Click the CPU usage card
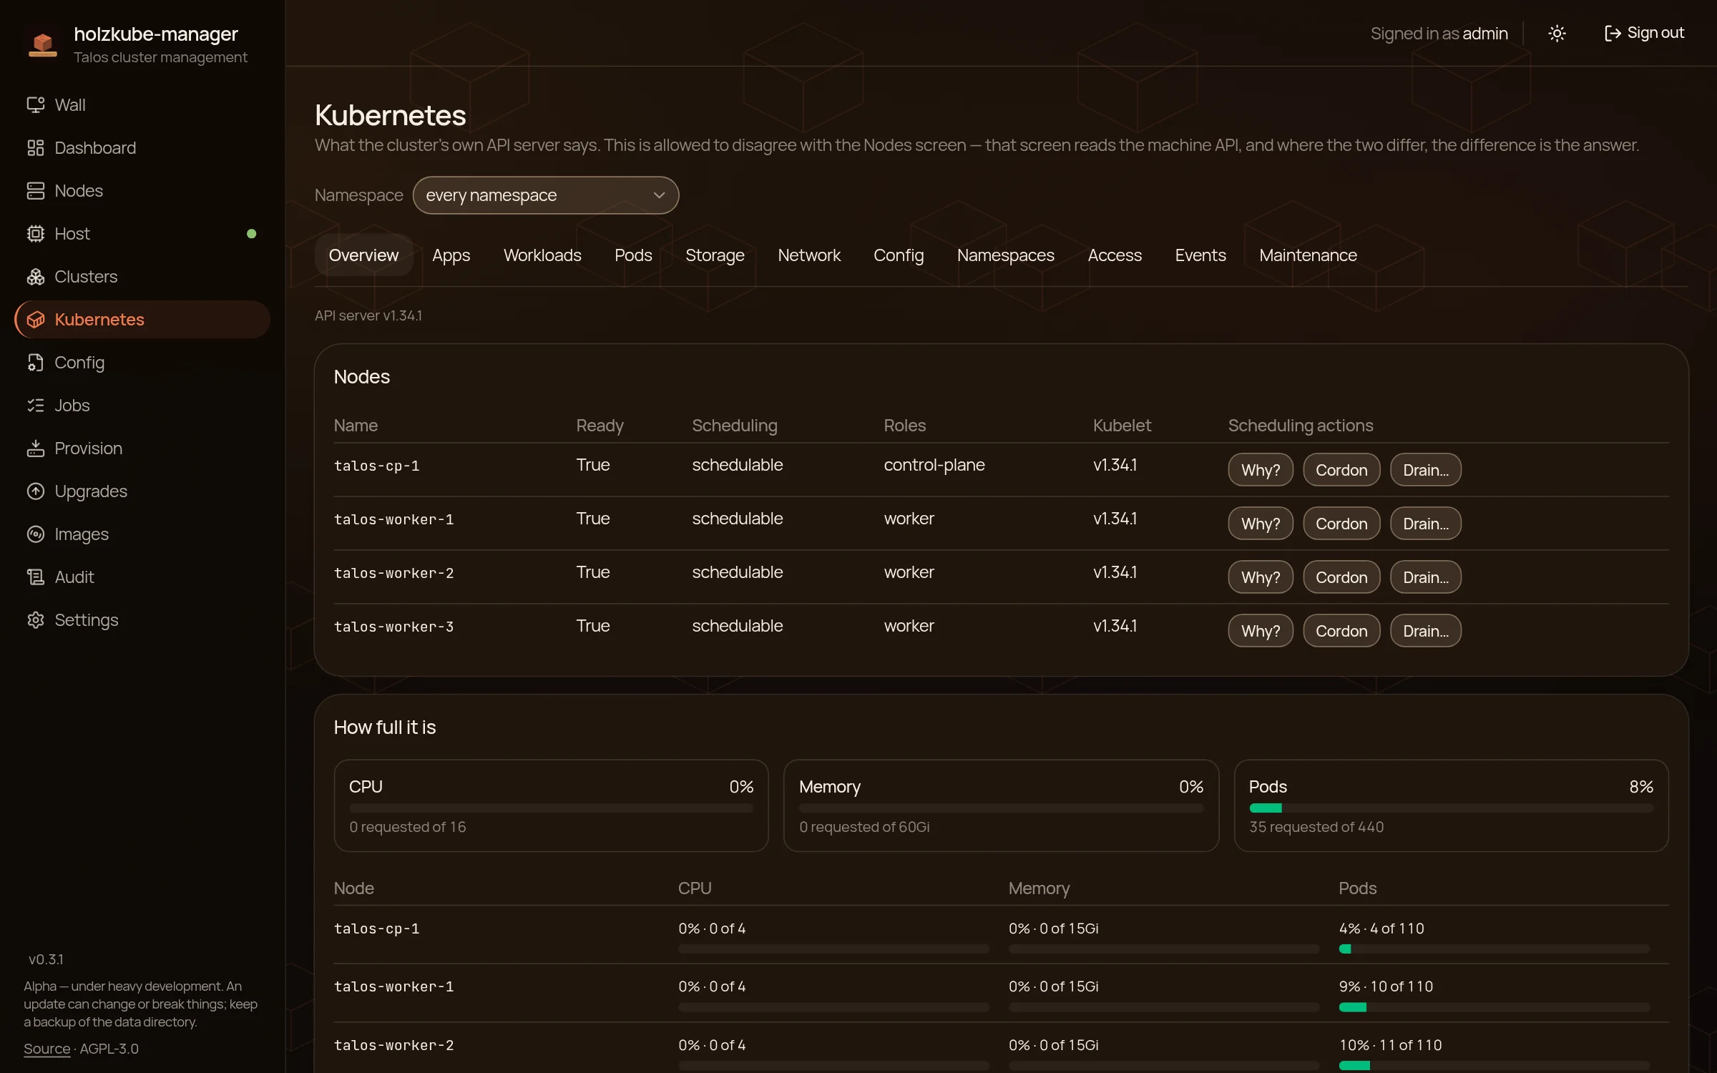1717x1073 pixels. [551, 805]
